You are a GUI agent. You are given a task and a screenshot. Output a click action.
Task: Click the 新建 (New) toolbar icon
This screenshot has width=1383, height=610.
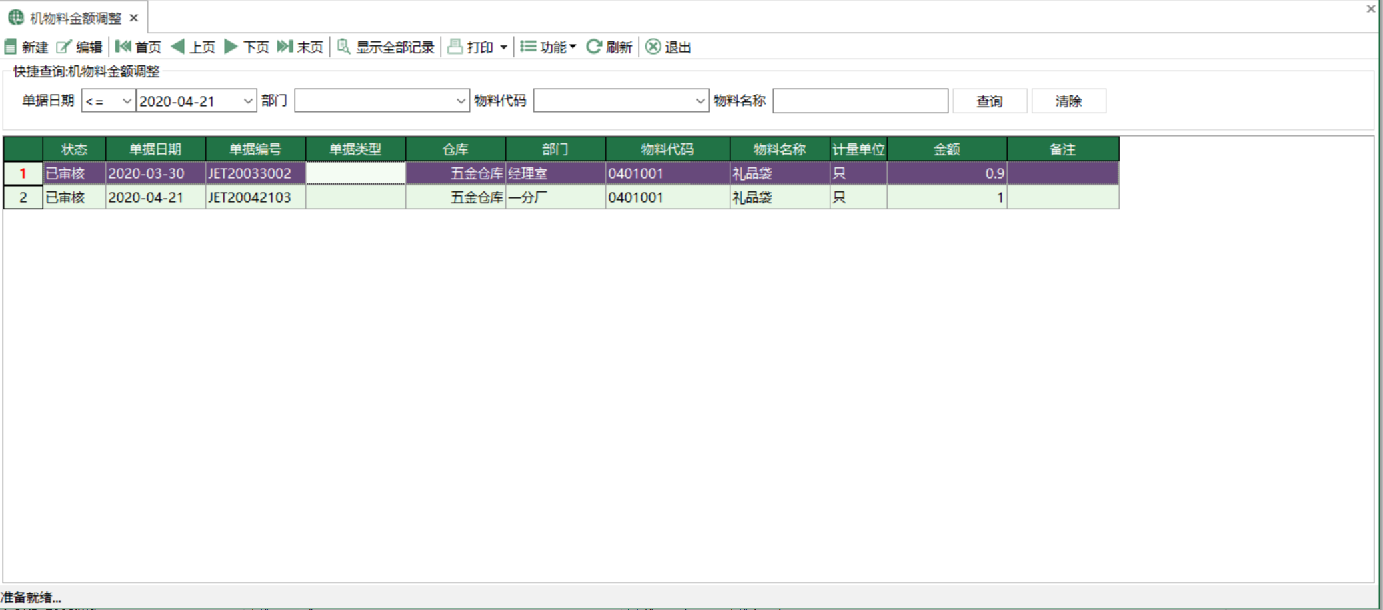pyautogui.click(x=11, y=47)
